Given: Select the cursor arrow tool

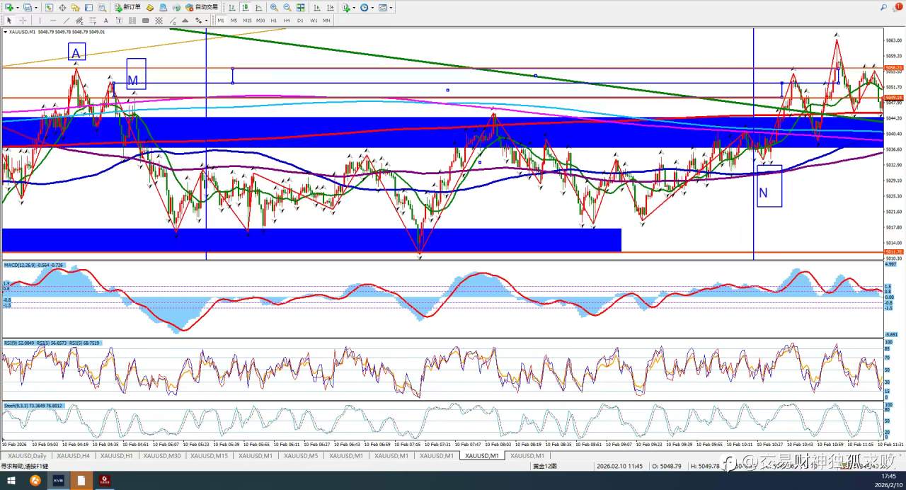Looking at the screenshot, I should click(x=9, y=21).
